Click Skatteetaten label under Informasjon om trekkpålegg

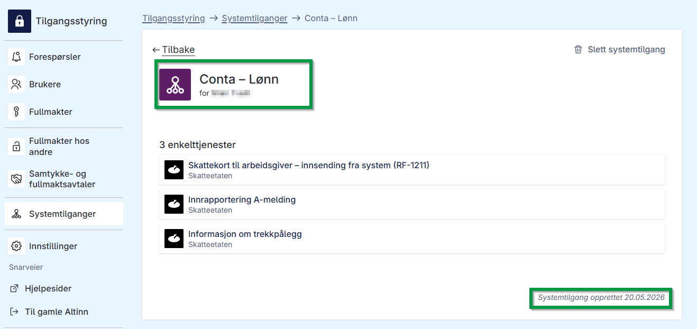[210, 244]
